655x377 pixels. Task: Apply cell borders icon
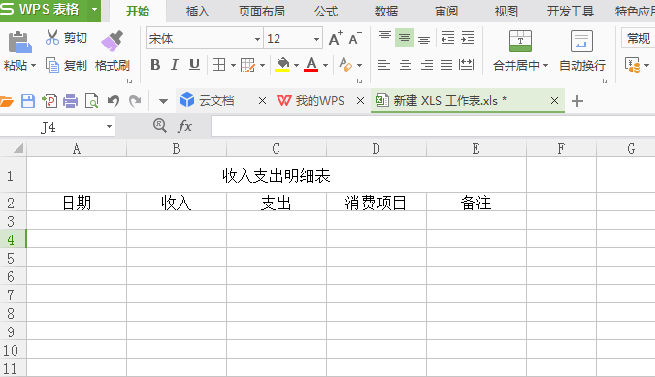tap(219, 65)
